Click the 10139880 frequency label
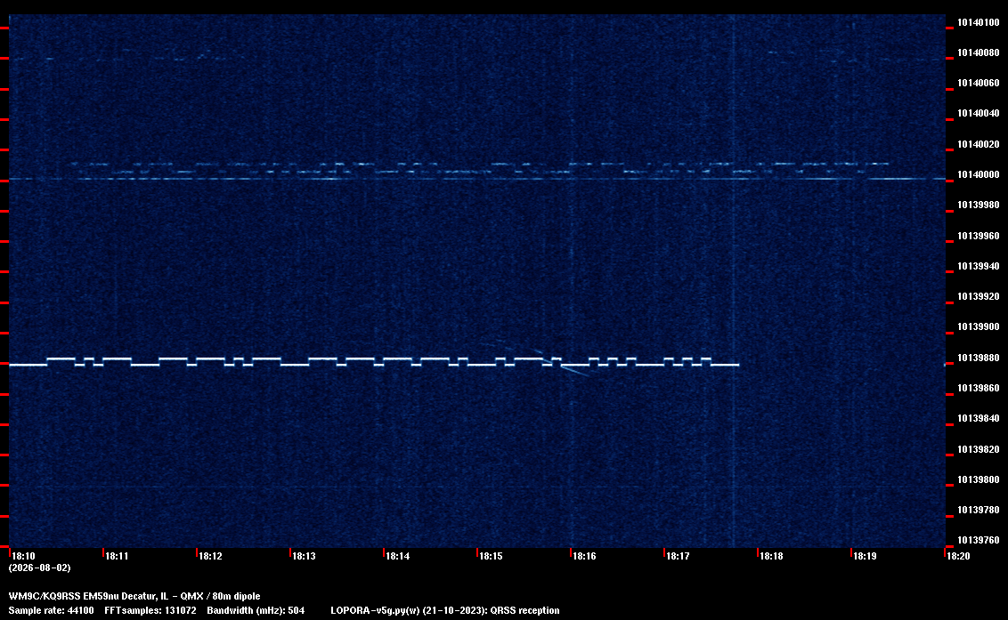 pos(979,358)
